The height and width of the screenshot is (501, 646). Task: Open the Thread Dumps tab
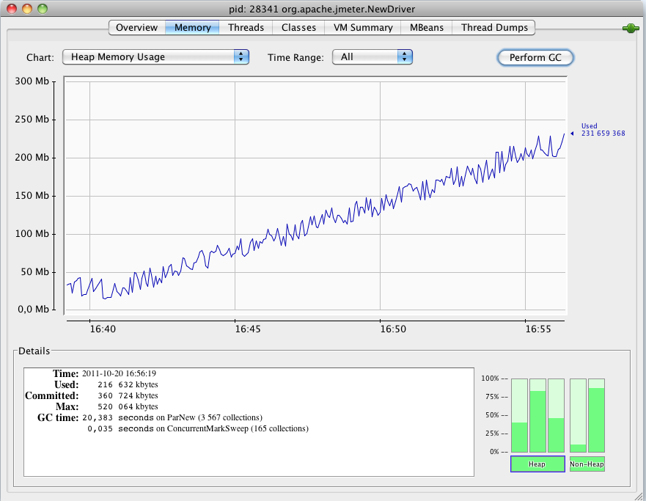pyautogui.click(x=494, y=27)
